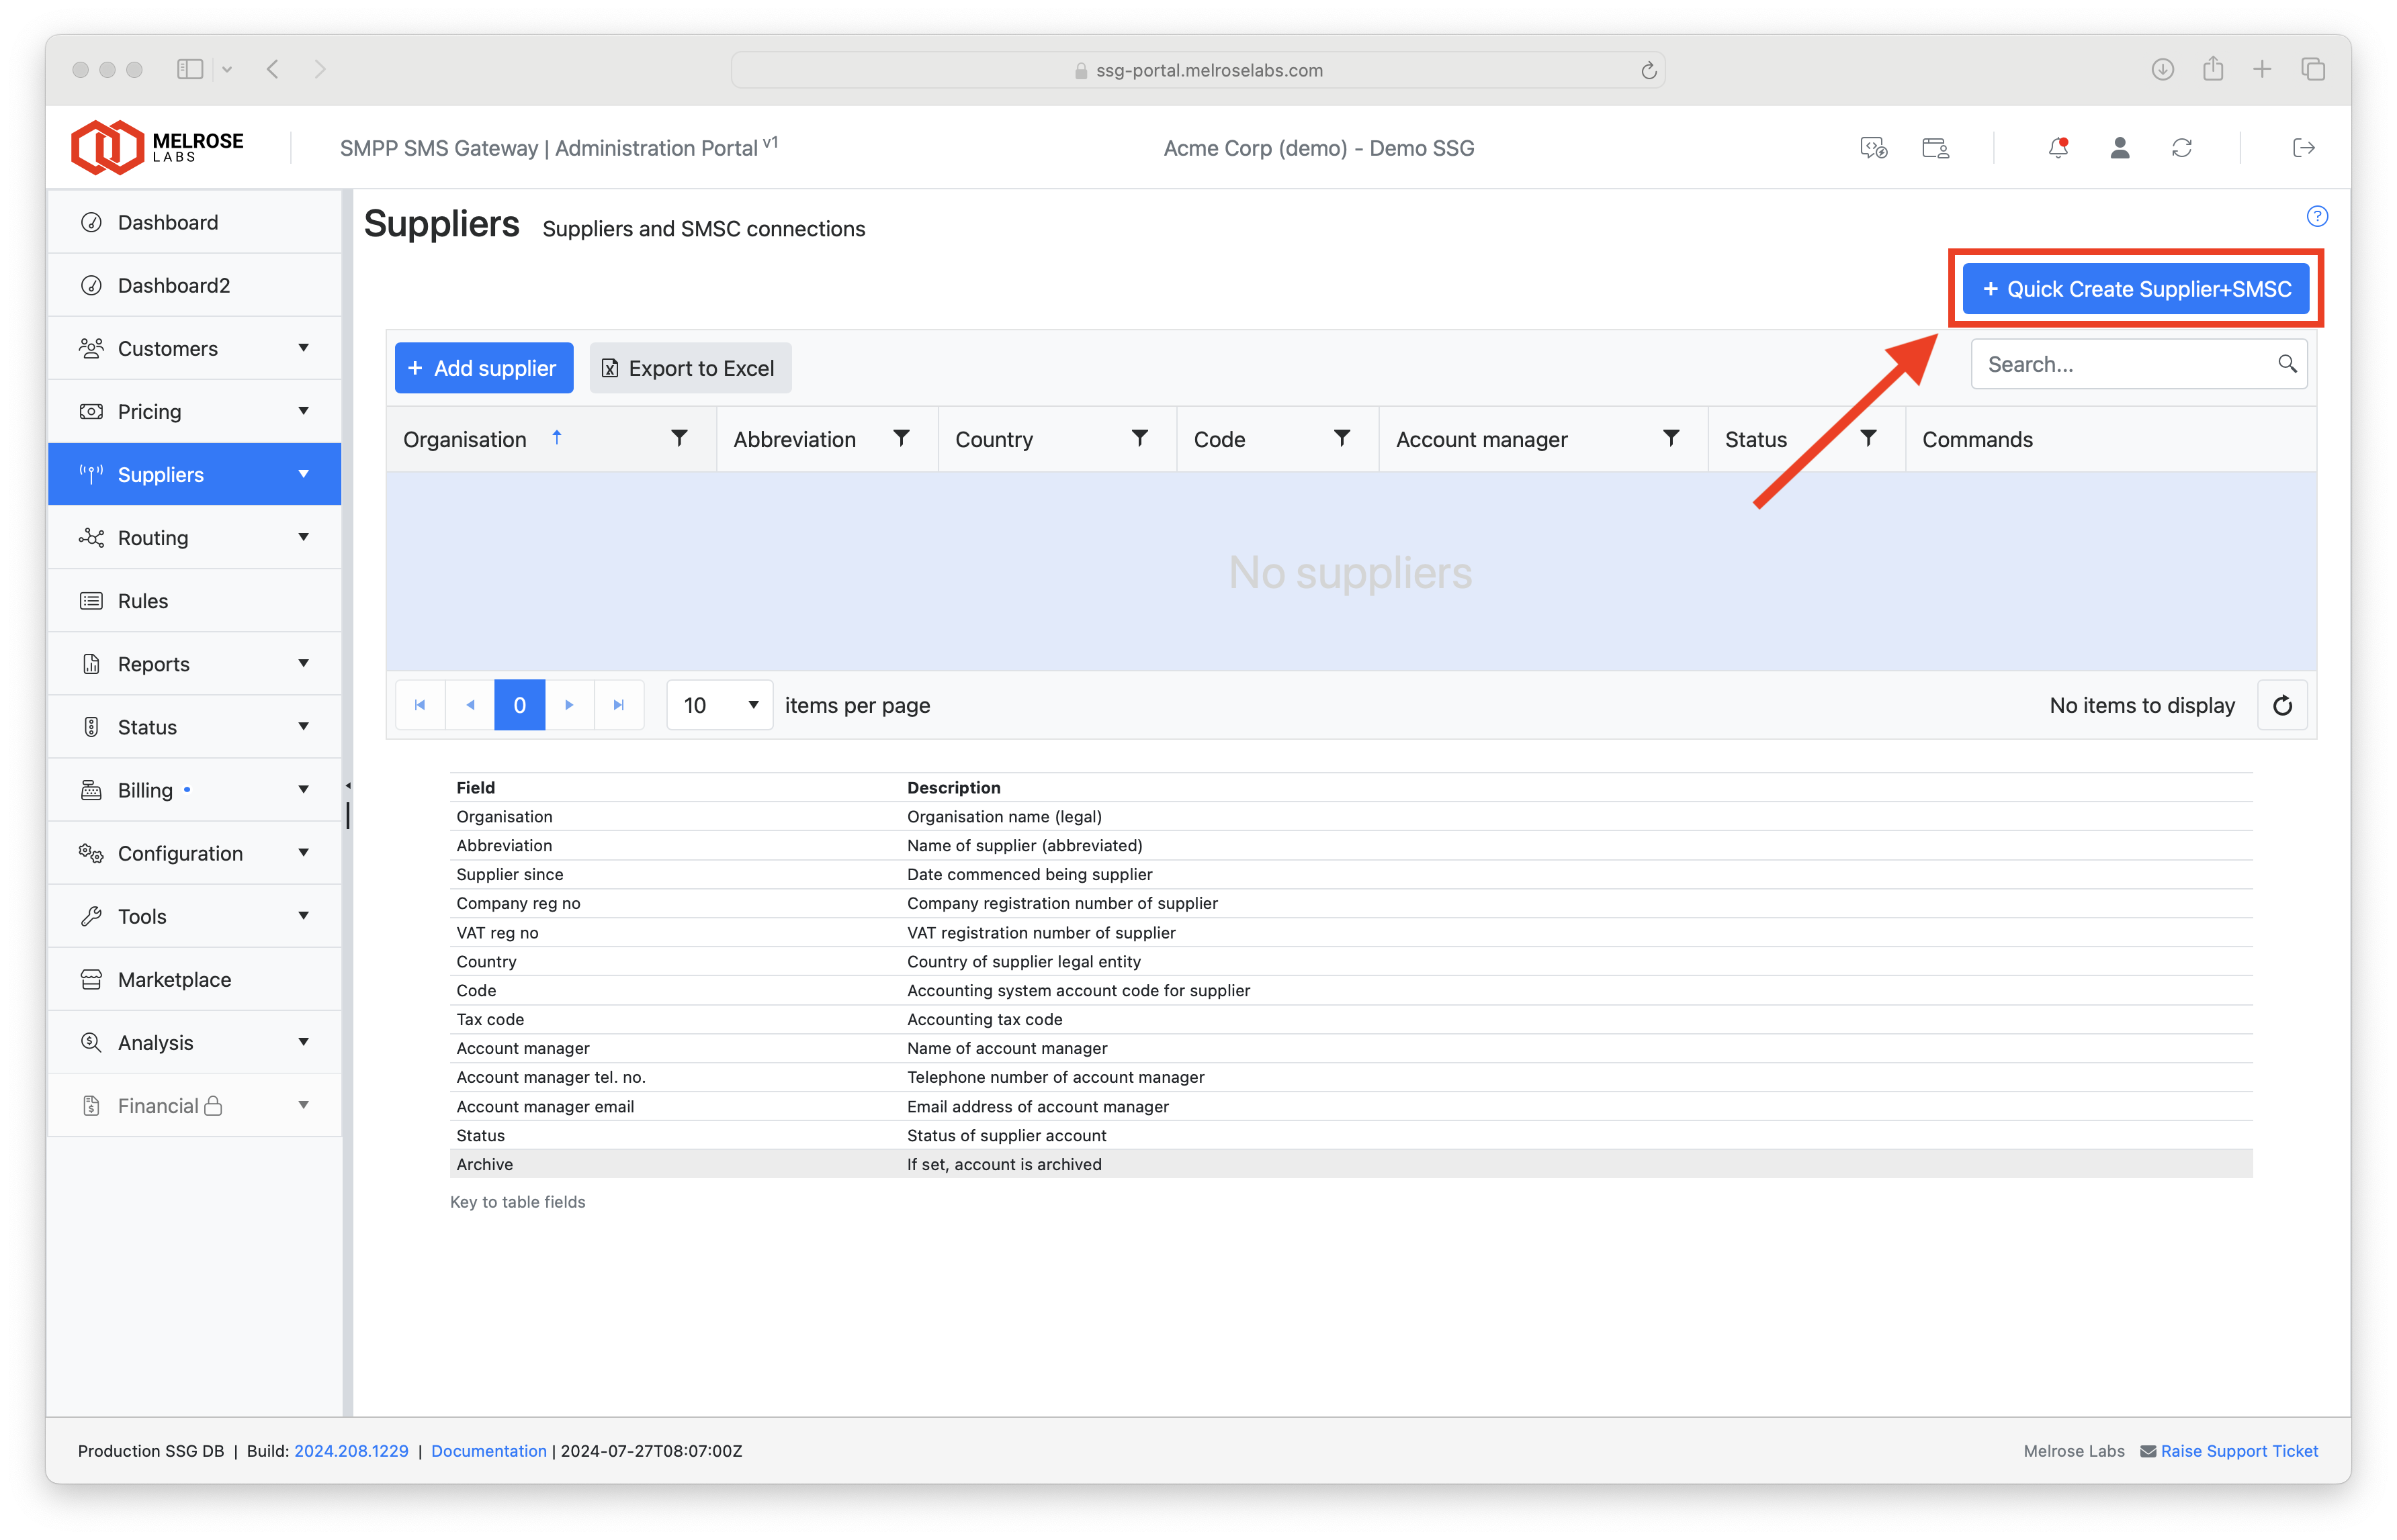2397x1540 pixels.
Task: Go to previous page of grid
Action: click(470, 705)
